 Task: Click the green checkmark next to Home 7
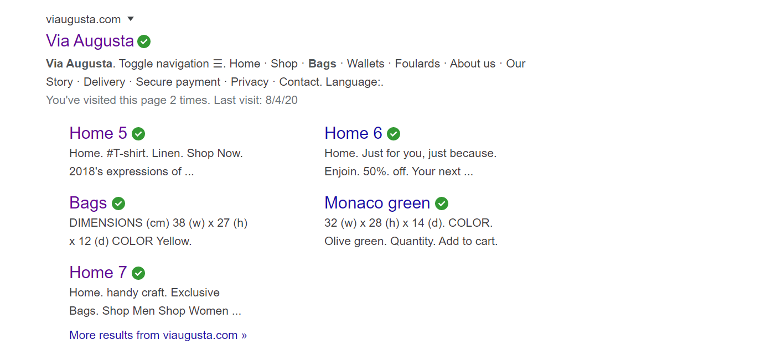pos(138,273)
